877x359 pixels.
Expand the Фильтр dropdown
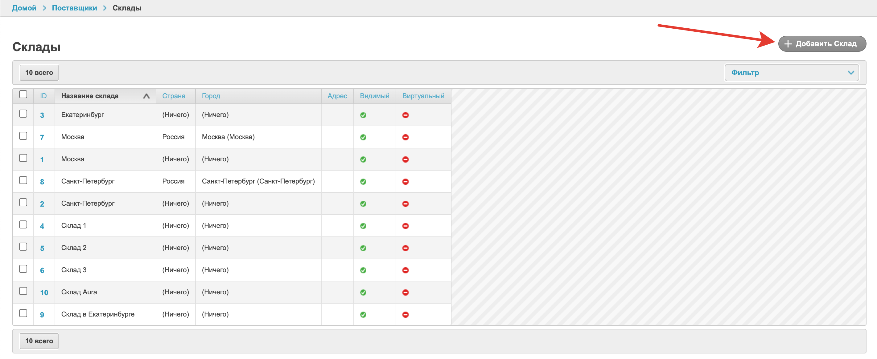791,72
